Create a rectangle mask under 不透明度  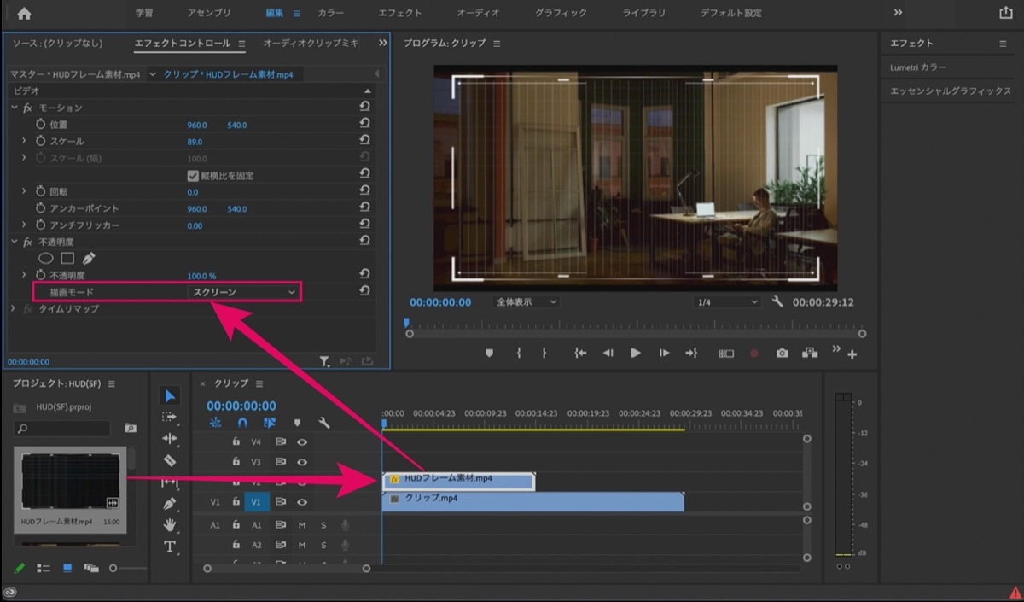67,258
